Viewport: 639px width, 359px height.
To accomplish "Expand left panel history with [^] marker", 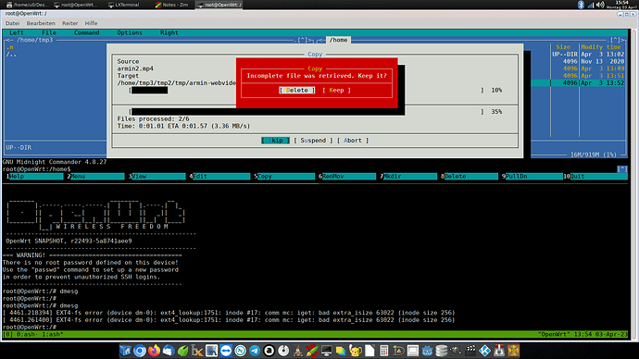I will pos(303,40).
